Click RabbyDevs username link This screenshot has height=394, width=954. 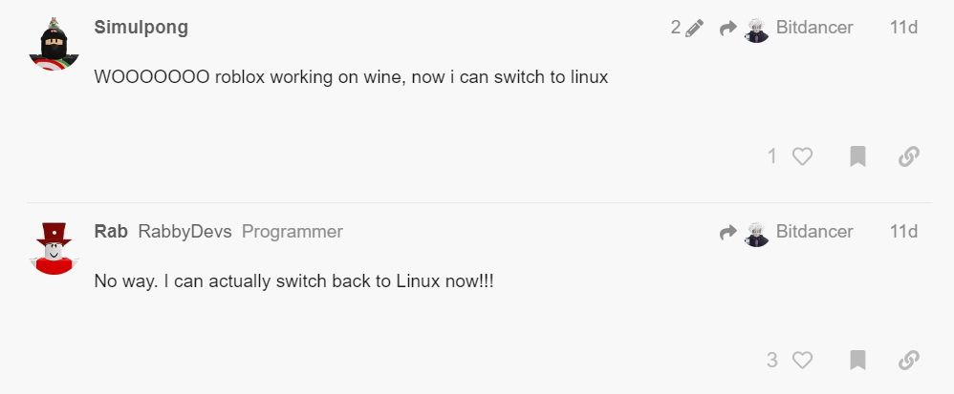184,231
